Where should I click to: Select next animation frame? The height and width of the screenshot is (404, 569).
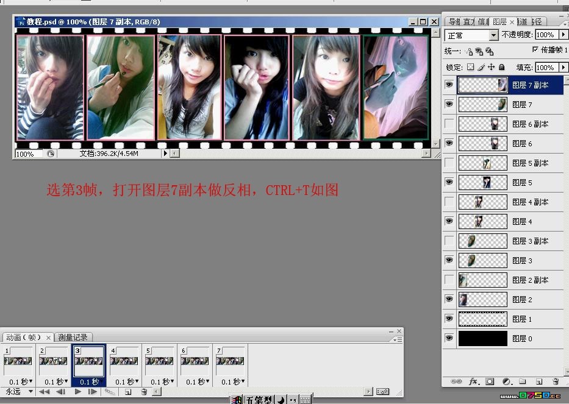(93, 392)
